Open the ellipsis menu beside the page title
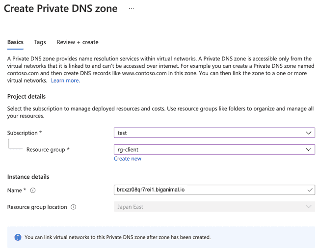The height and width of the screenshot is (250, 319). [x=131, y=9]
